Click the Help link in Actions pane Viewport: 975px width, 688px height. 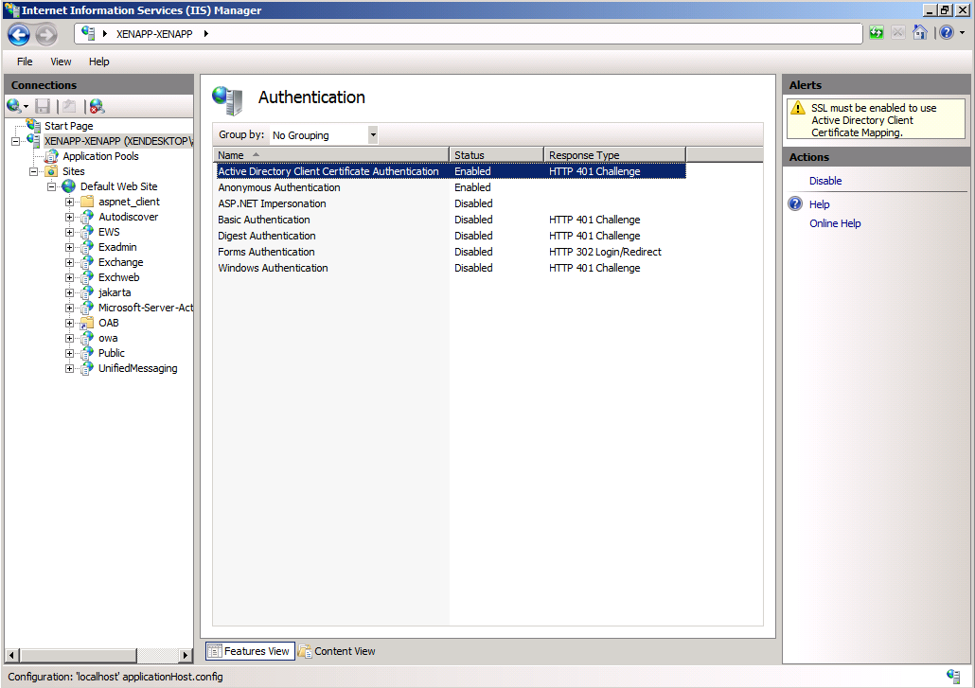click(819, 204)
